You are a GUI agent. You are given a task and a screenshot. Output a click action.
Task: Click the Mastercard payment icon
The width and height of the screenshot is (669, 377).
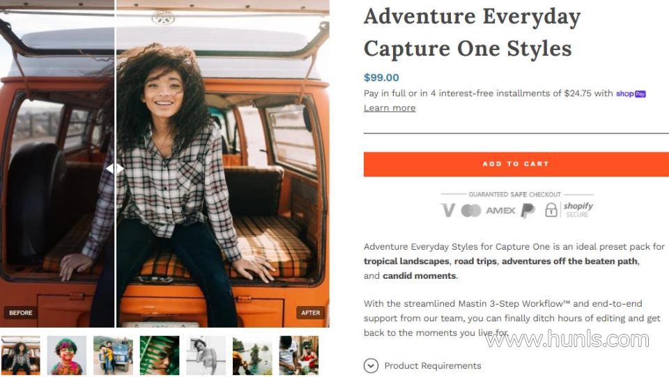[x=471, y=210]
